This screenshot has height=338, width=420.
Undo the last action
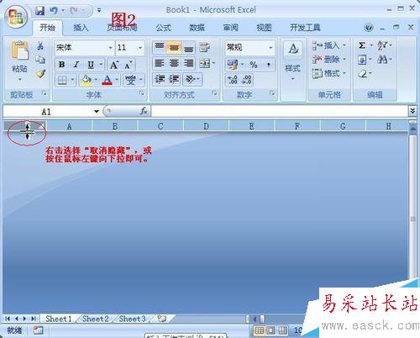click(x=54, y=11)
